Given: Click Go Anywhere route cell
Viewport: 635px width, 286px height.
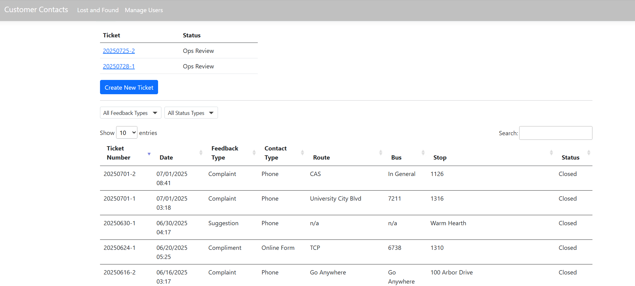Looking at the screenshot, I should 328,272.
